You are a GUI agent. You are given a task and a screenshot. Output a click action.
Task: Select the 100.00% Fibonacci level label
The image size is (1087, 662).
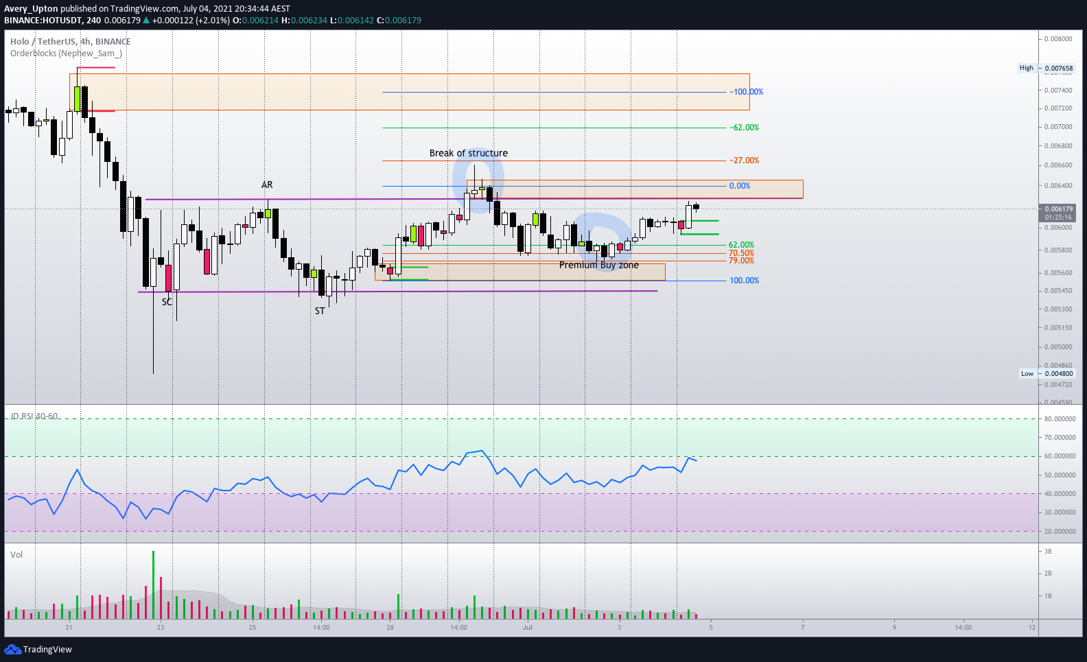pos(744,281)
